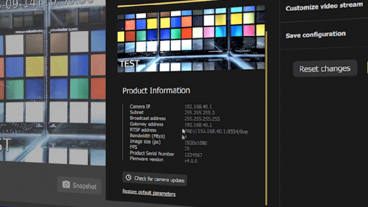Click the Image size value 1920x1080
This screenshot has height=207, width=368.
tap(196, 143)
